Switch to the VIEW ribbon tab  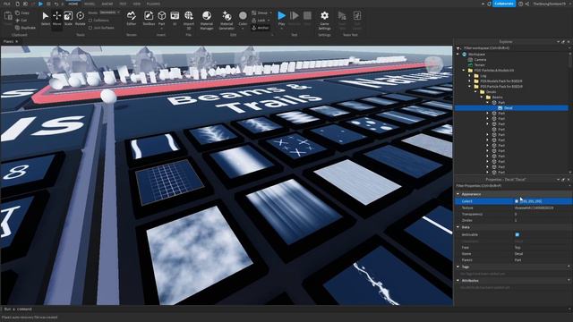click(x=137, y=4)
